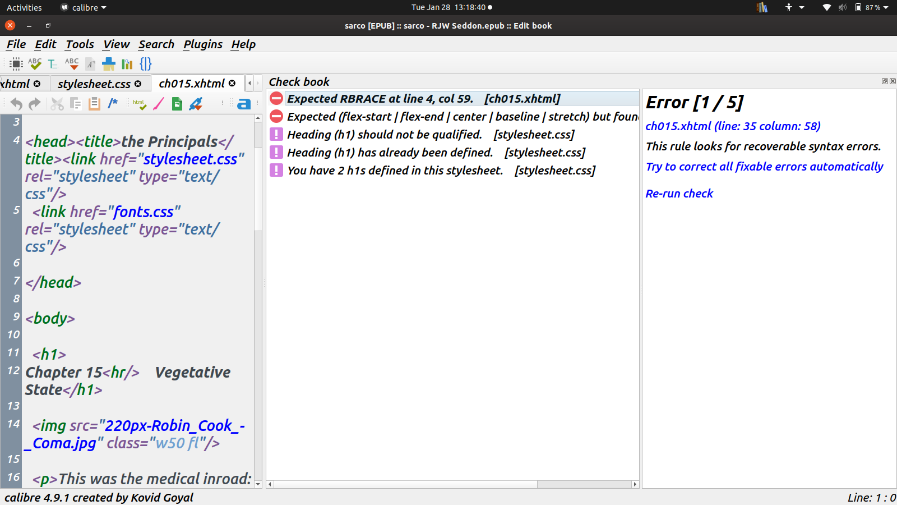Viewport: 897px width, 505px height.
Task: Undo the last edit in editor toolbar
Action: click(17, 104)
